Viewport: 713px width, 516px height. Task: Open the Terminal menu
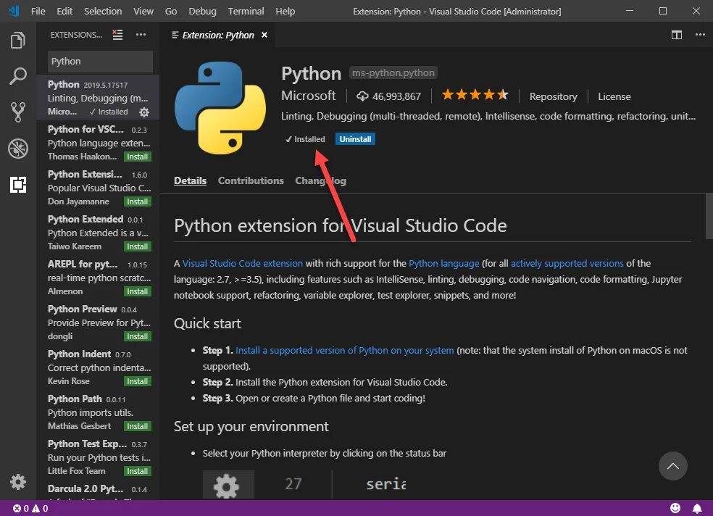[x=246, y=11]
